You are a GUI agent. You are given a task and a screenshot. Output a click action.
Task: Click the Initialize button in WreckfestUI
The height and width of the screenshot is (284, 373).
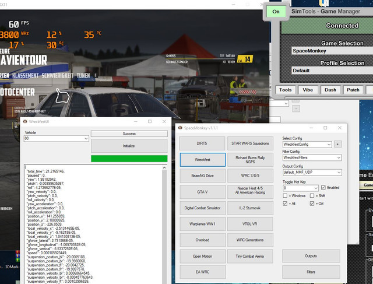[x=129, y=146]
